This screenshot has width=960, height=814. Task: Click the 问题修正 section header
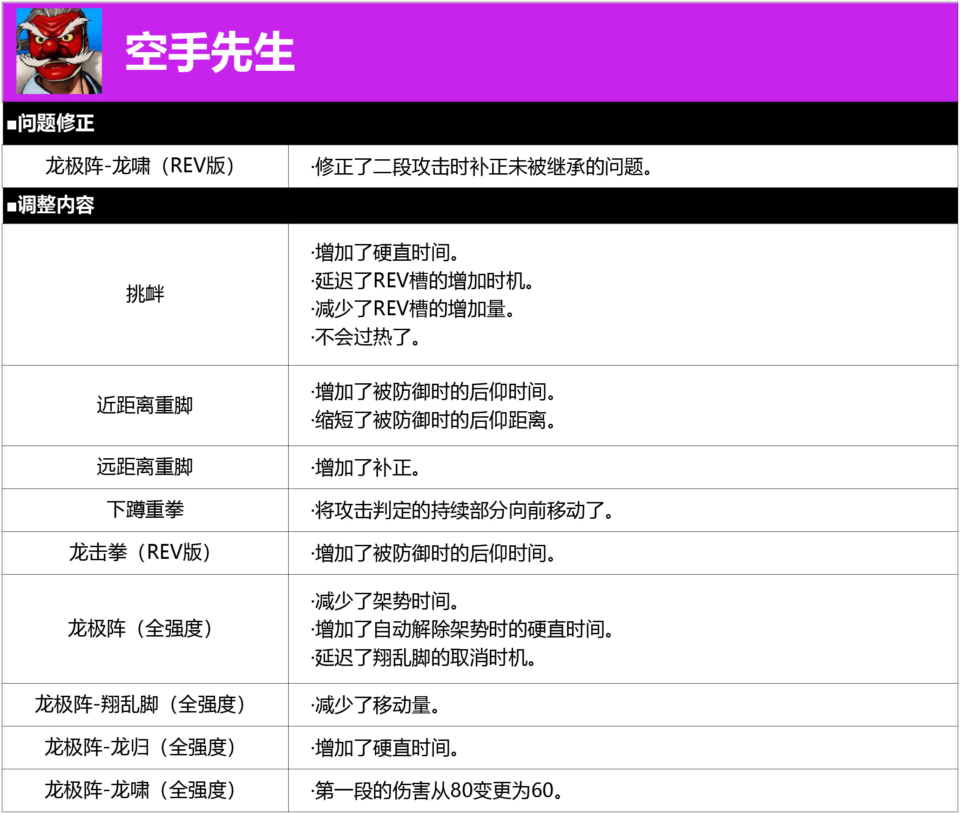point(51,123)
